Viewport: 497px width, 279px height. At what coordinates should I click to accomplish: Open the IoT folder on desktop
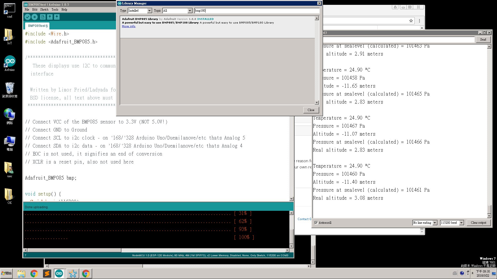coord(10,36)
